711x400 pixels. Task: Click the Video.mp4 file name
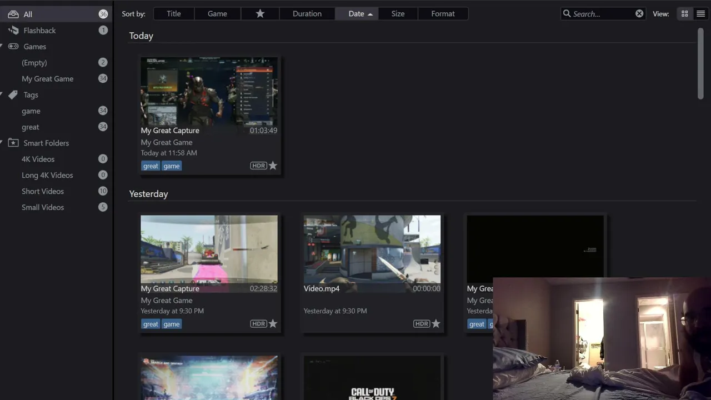coord(322,289)
